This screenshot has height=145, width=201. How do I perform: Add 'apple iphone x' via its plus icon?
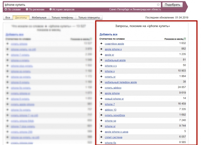tap(102, 49)
